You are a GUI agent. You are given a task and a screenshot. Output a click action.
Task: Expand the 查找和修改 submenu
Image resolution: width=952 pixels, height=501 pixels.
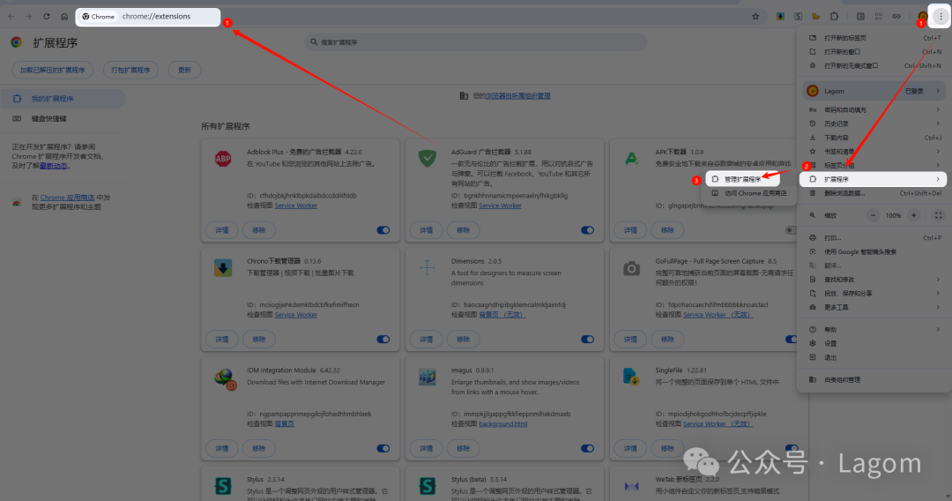click(x=874, y=280)
